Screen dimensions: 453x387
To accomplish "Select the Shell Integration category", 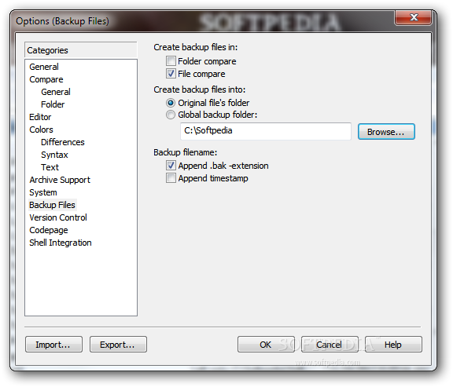I will [61, 243].
